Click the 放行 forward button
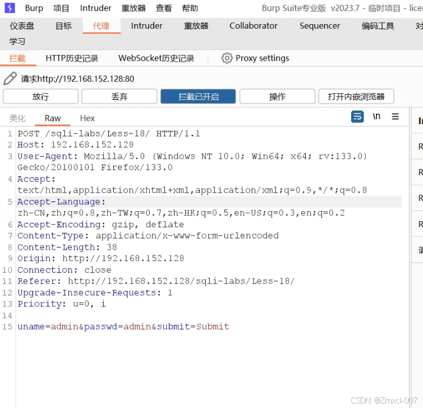Image resolution: width=423 pixels, height=408 pixels. 41,97
